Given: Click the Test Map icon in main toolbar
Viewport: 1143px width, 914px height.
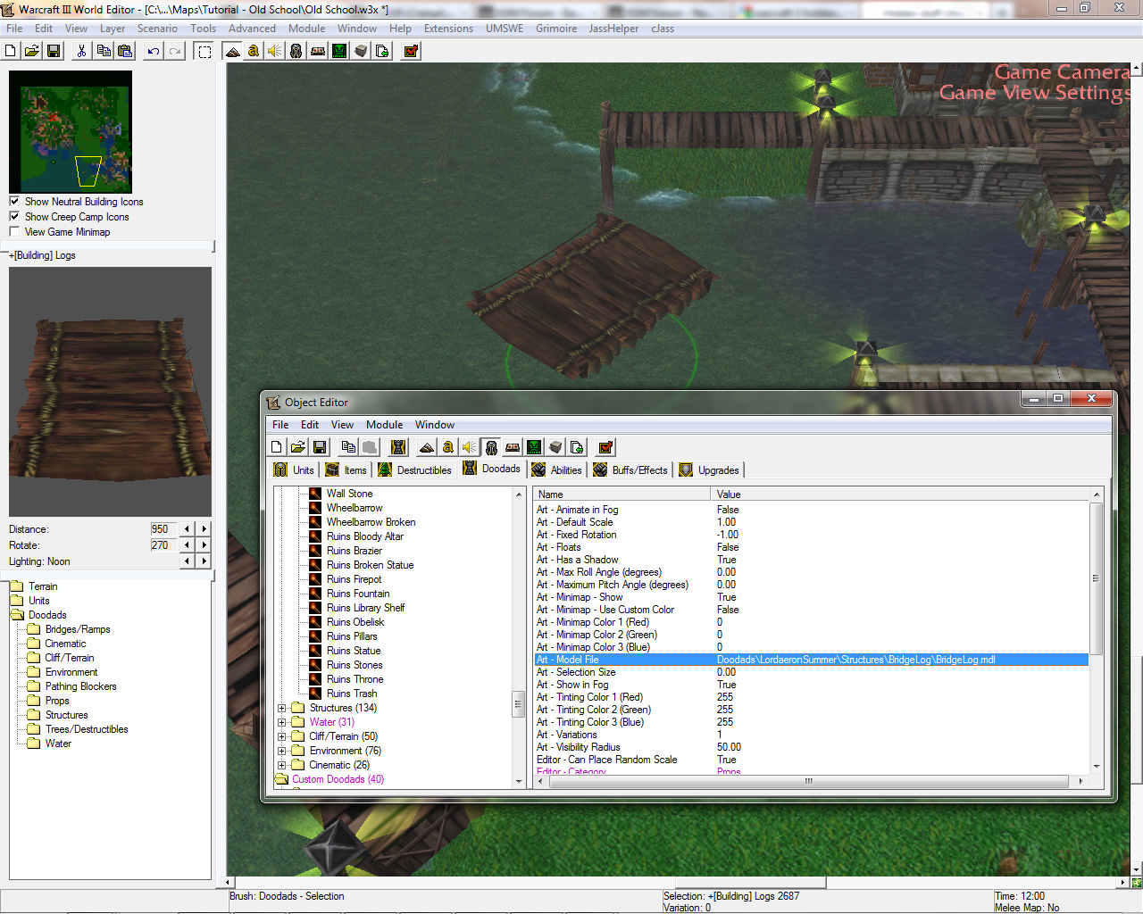Looking at the screenshot, I should 411,51.
